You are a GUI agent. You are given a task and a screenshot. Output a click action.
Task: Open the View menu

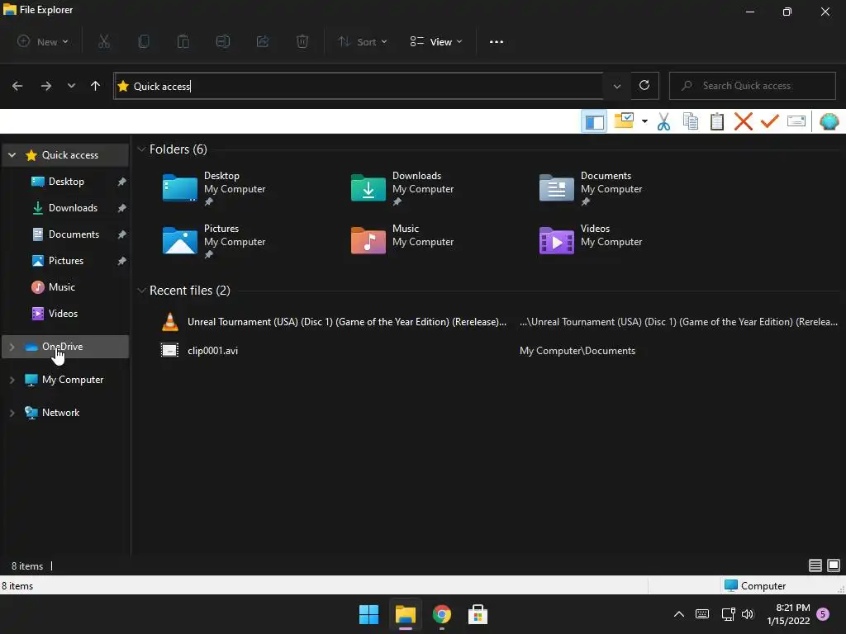[436, 41]
